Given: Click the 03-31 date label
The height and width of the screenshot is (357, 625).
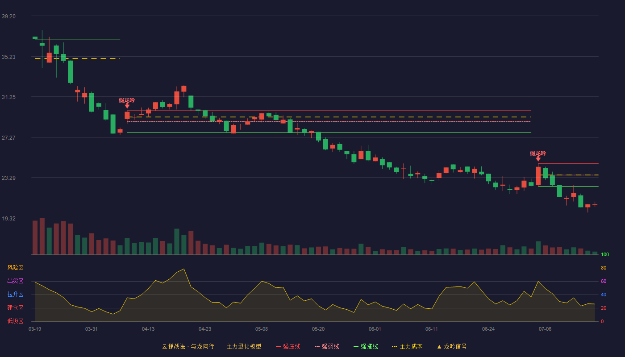Looking at the screenshot, I should click(92, 329).
